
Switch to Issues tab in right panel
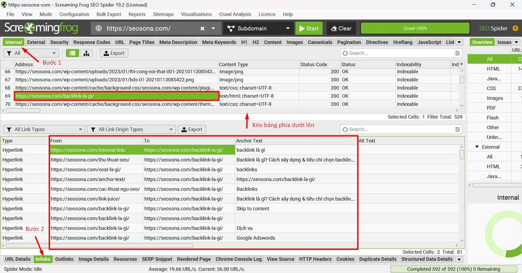(504, 42)
